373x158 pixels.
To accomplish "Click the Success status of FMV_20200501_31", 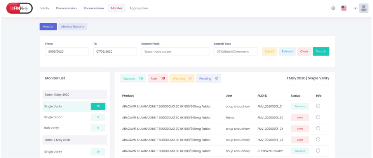I will [x=300, y=106].
